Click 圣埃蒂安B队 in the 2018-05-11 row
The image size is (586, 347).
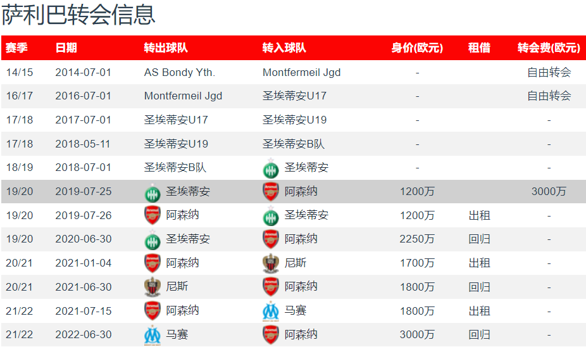pos(294,144)
